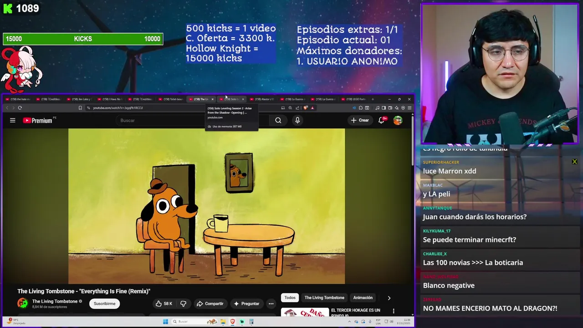583x328 pixels.
Task: Click the YouTube search magnifier button
Action: click(278, 120)
